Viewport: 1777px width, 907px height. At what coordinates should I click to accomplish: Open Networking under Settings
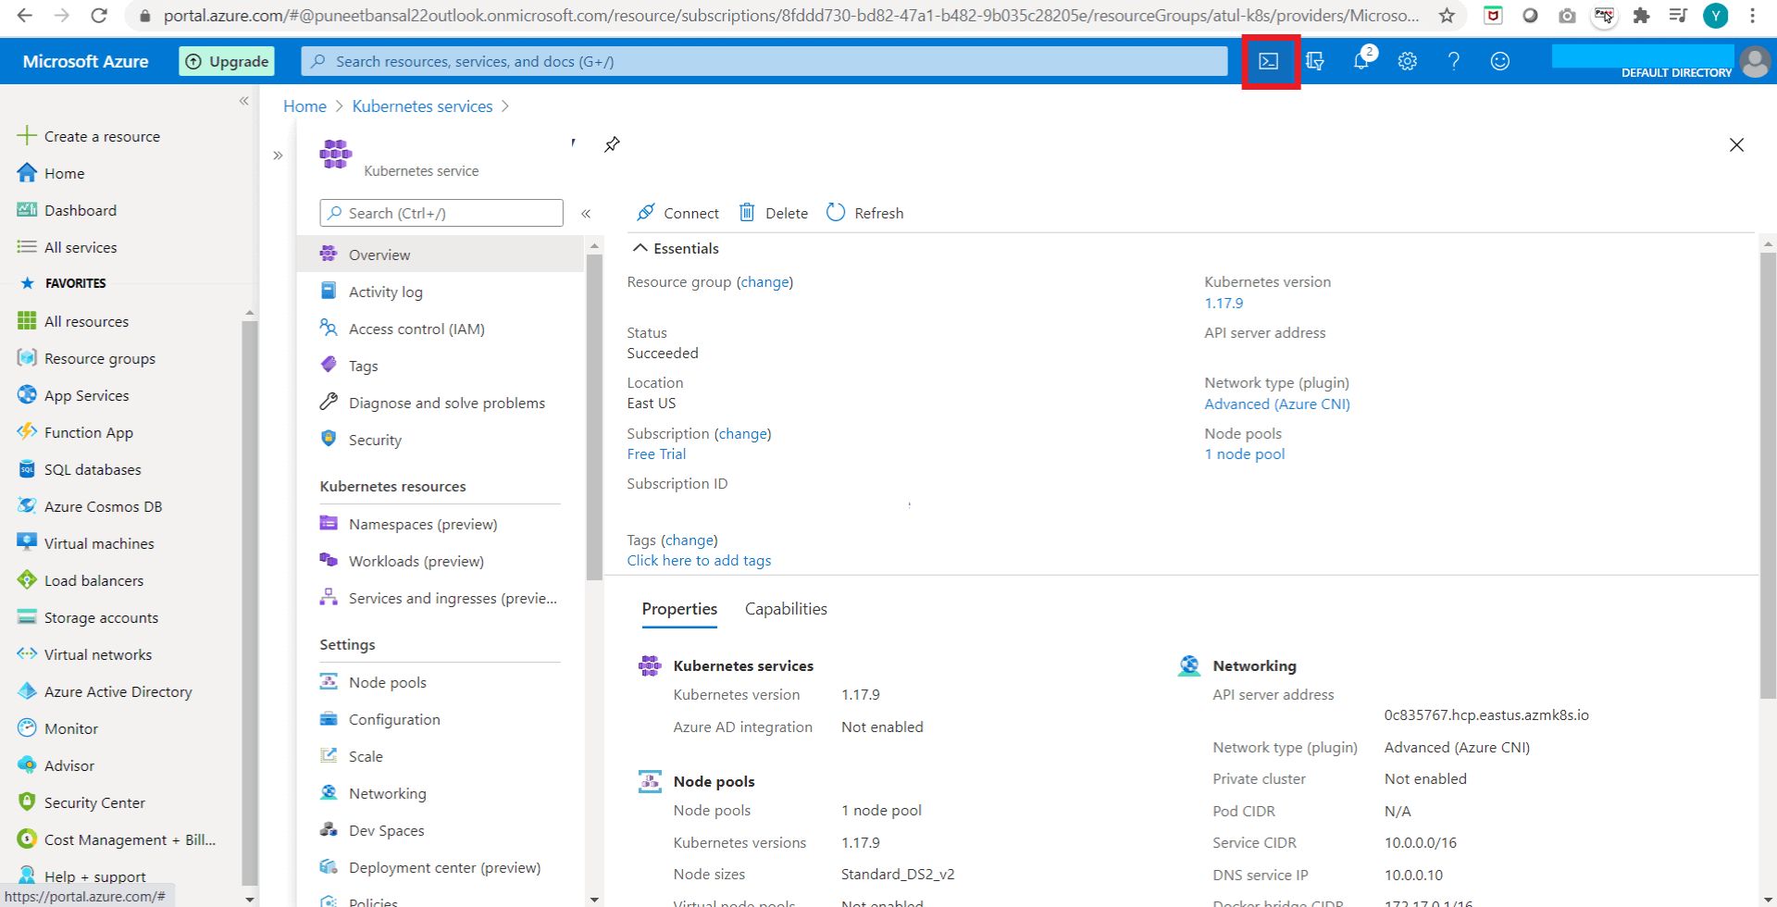point(373,793)
